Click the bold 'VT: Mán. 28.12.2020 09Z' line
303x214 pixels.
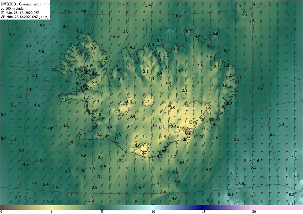coord(19,17)
